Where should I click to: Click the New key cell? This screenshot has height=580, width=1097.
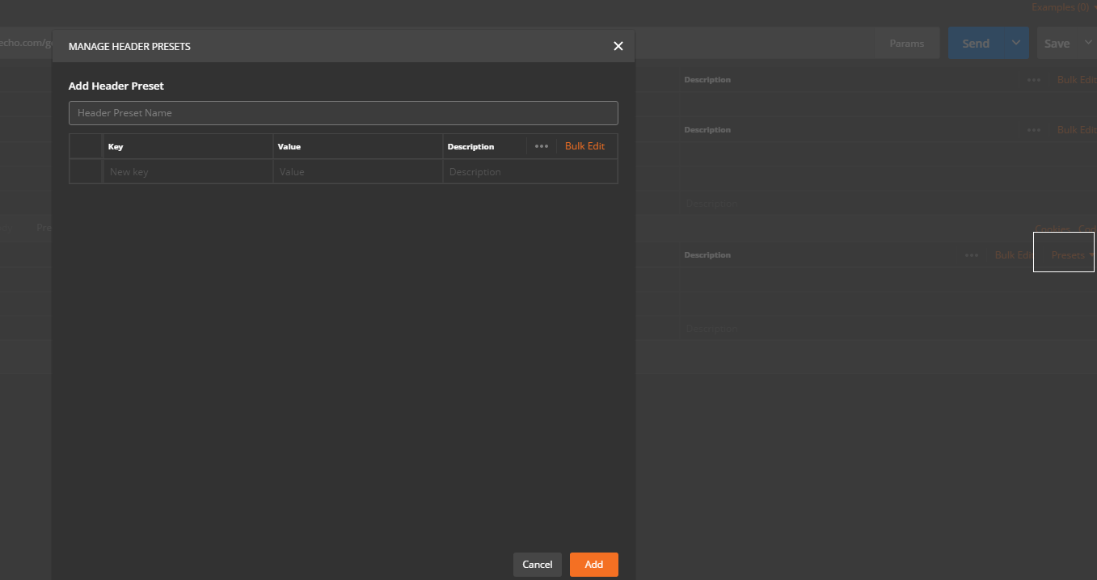tap(188, 172)
